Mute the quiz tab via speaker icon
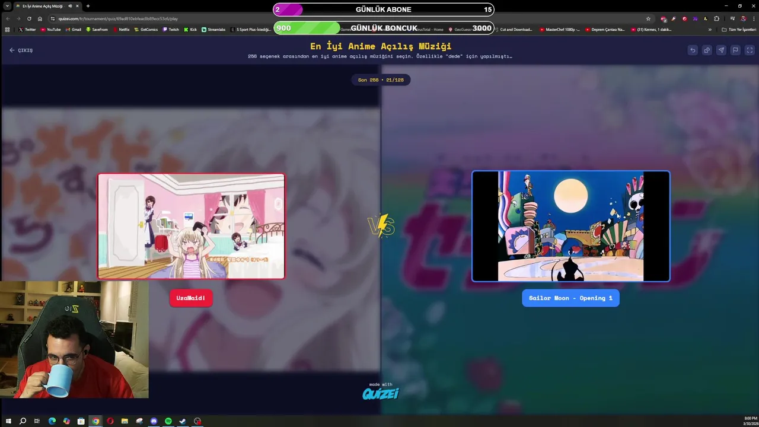The image size is (759, 427). point(70,6)
